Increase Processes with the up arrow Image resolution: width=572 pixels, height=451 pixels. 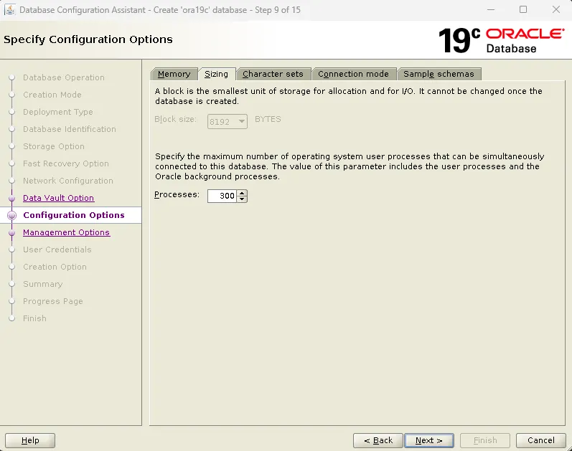[x=242, y=193]
